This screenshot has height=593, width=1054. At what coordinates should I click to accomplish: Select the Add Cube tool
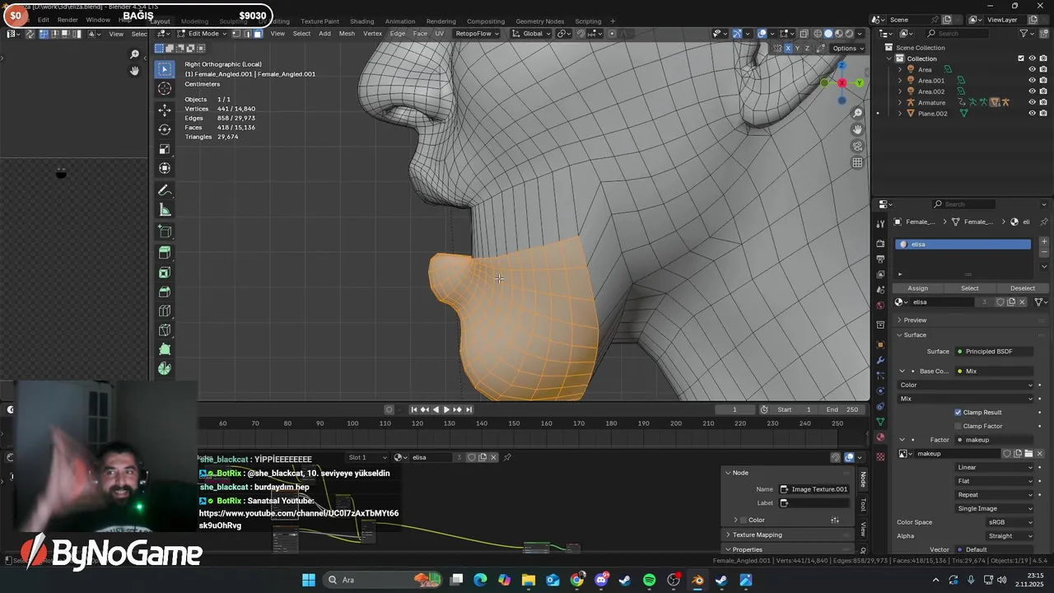pos(165,231)
